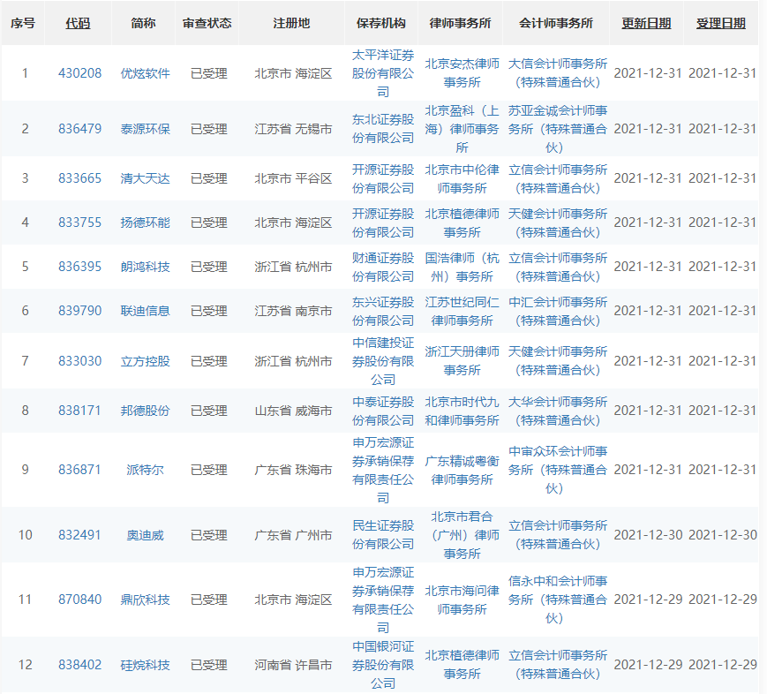Open law firm 北京市海问律师事务所
The height and width of the screenshot is (694, 767).
pos(462,600)
